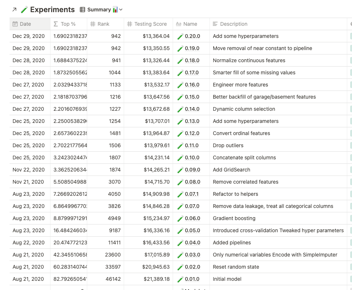This screenshot has height=290, width=352.
Task: Expand the Summary view dropdown chevron
Action: tap(121, 10)
